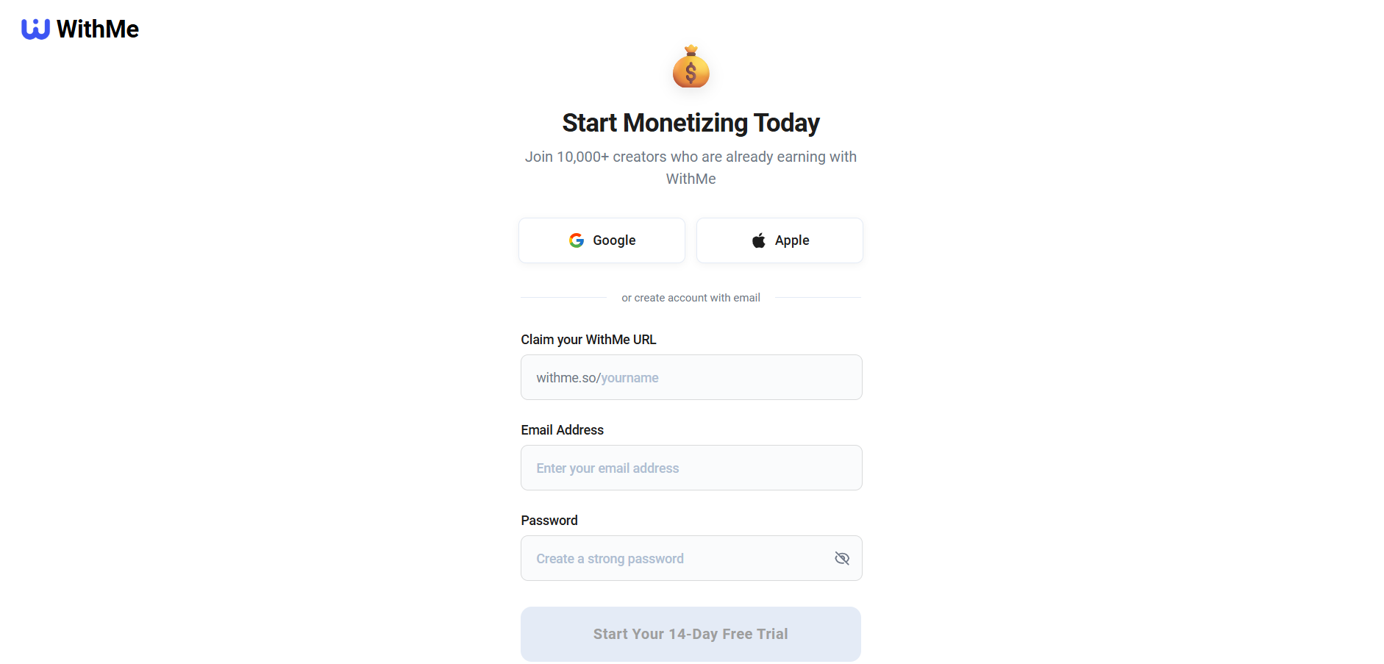
Task: Click the dollar sign on the money bag graphic
Action: pos(691,71)
